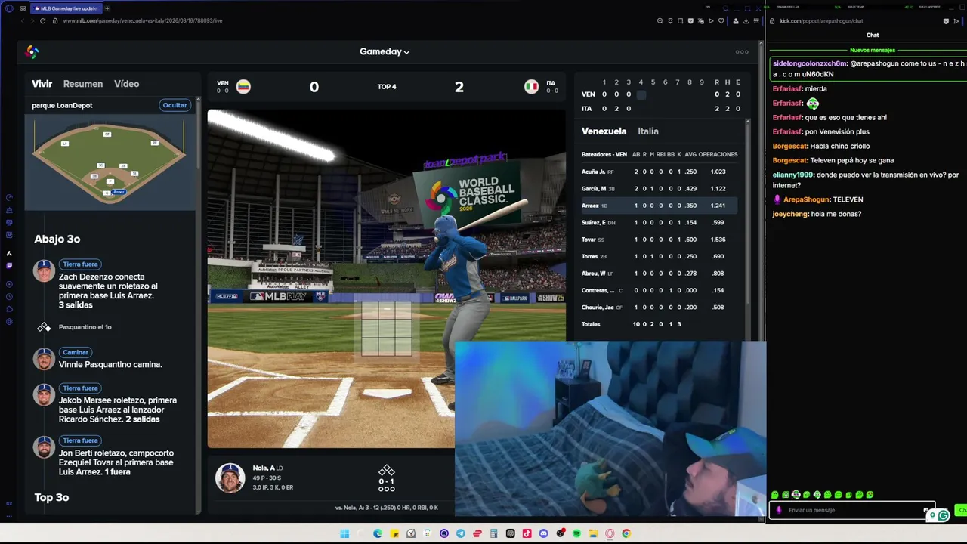
Task: Click the profile account icon in browser toolbar
Action: coord(736,21)
